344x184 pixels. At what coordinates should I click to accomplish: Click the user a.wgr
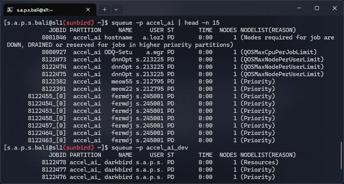pos(155,52)
